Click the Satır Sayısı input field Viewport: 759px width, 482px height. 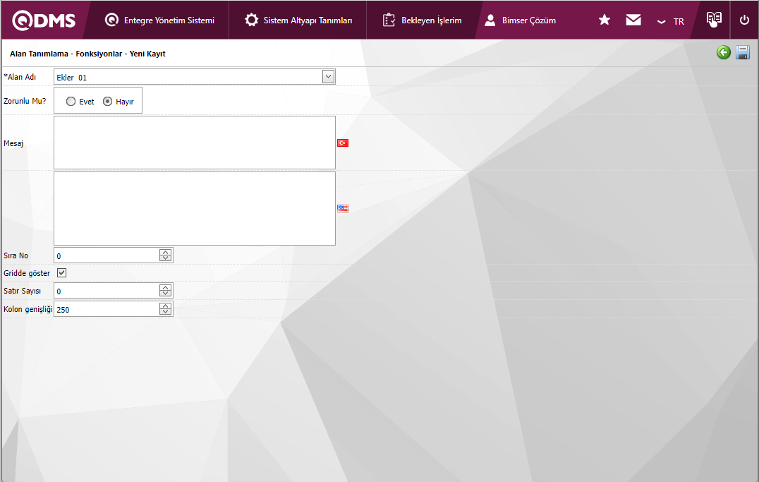click(x=107, y=291)
